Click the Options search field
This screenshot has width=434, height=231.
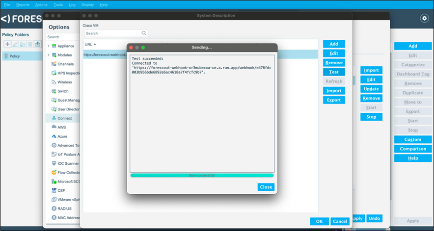click(63, 37)
